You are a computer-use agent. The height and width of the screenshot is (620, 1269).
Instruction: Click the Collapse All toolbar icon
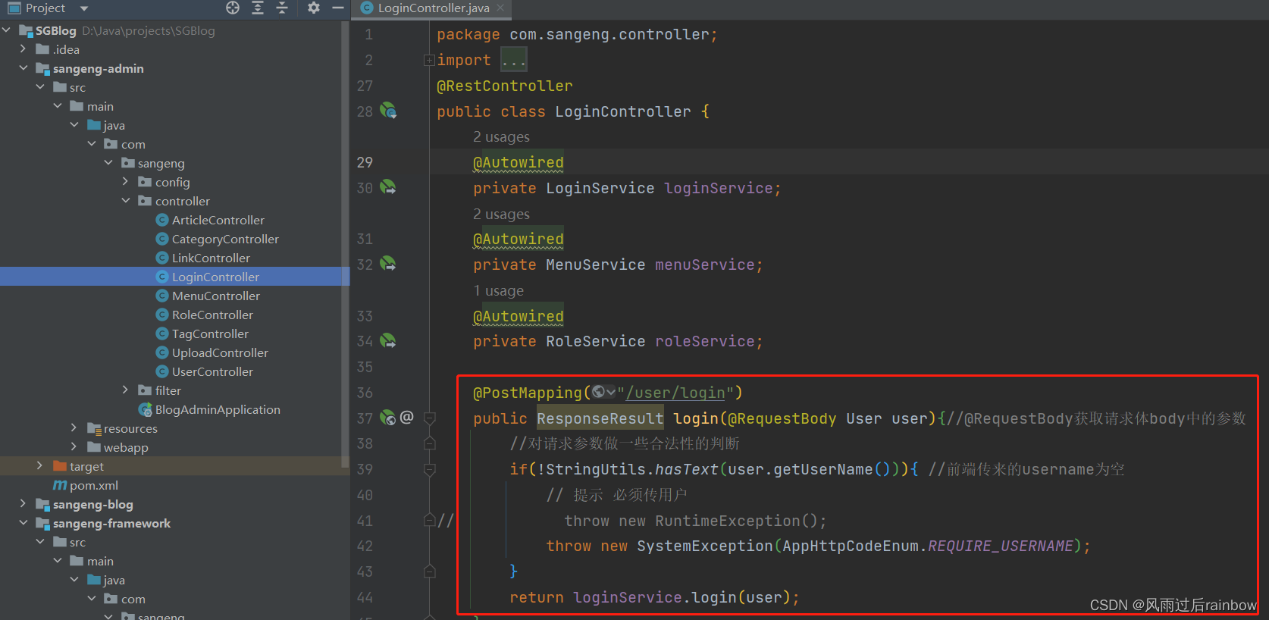[x=282, y=8]
